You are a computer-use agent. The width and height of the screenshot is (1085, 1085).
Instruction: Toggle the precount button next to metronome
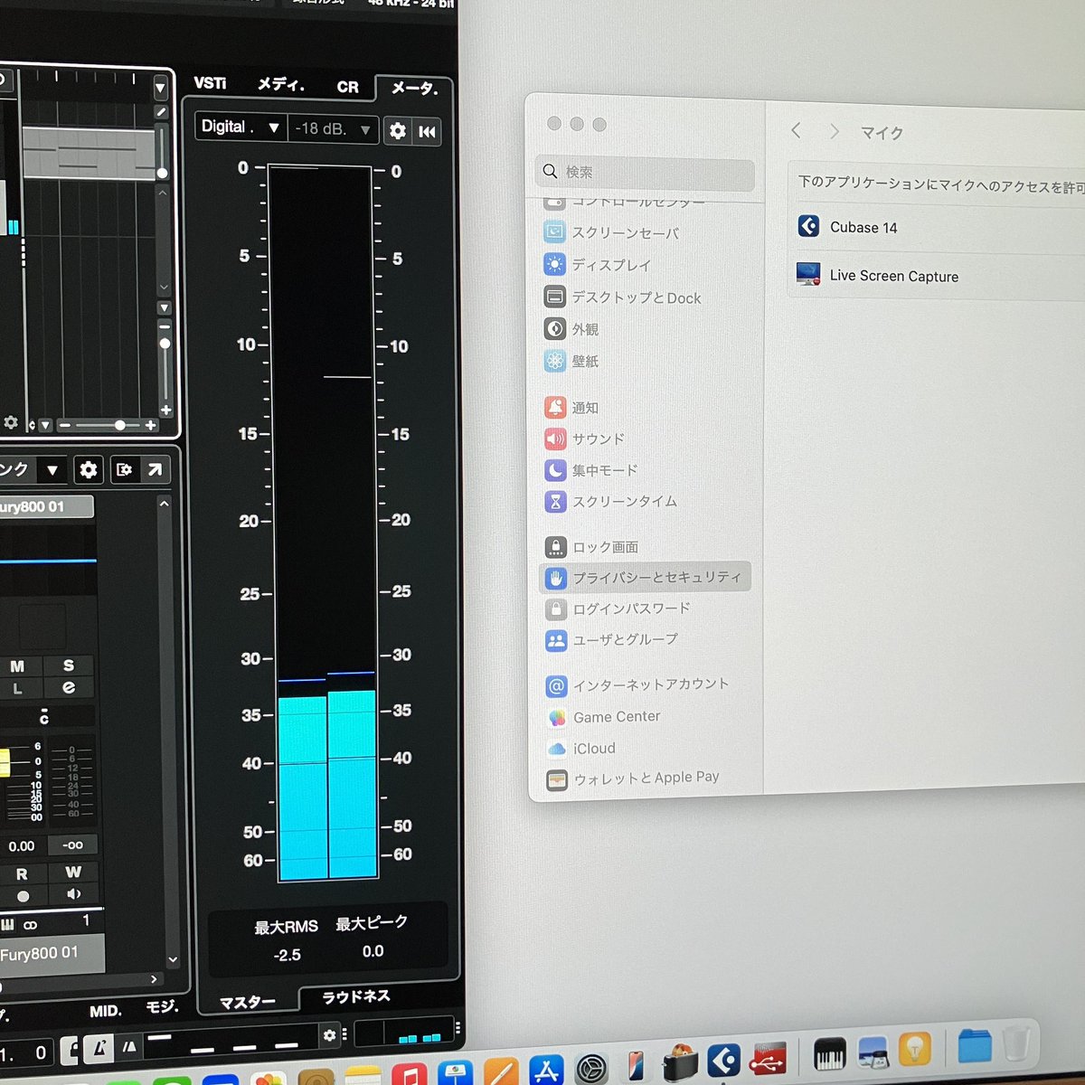coord(128,1048)
